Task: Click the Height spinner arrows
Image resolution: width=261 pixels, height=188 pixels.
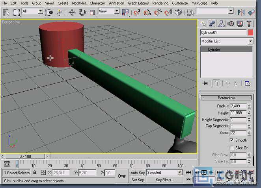Action: pos(249,113)
